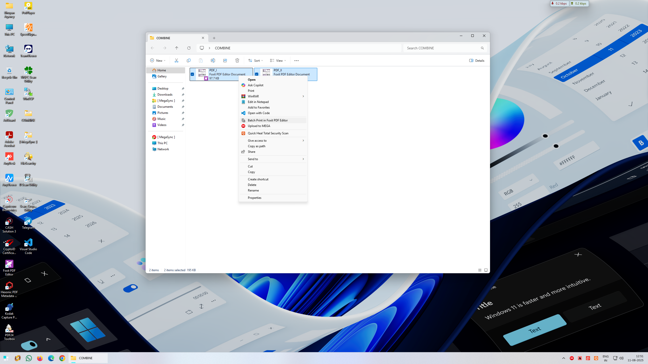Choose Copy as path
Viewport: 648px width, 364px height.
click(x=273, y=146)
